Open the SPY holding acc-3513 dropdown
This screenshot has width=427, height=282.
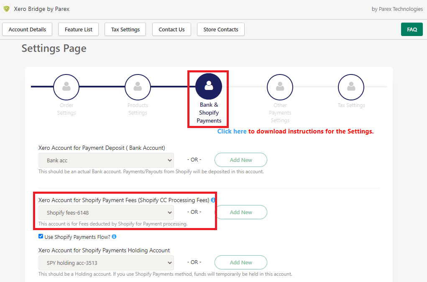coord(106,263)
